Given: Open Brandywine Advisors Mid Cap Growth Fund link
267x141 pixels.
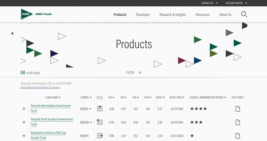Looking at the screenshot, I should 48,135.
